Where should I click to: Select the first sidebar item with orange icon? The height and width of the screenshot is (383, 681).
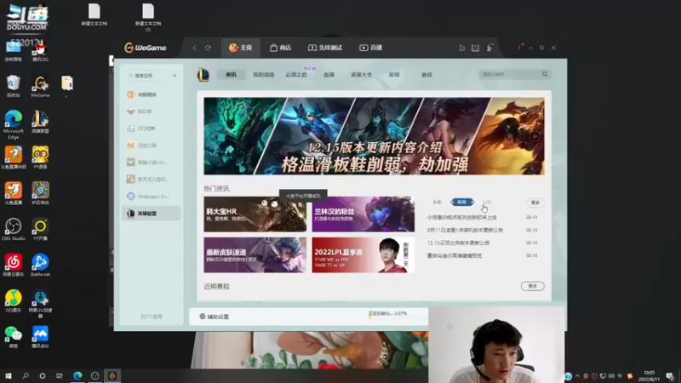(152, 94)
